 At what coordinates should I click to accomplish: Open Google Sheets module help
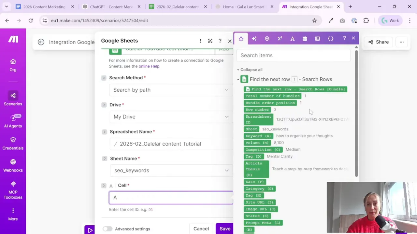(220, 41)
